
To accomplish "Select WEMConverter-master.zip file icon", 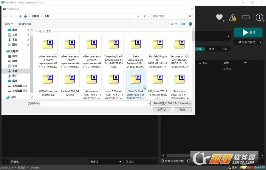I will pyautogui.click(x=48, y=79).
